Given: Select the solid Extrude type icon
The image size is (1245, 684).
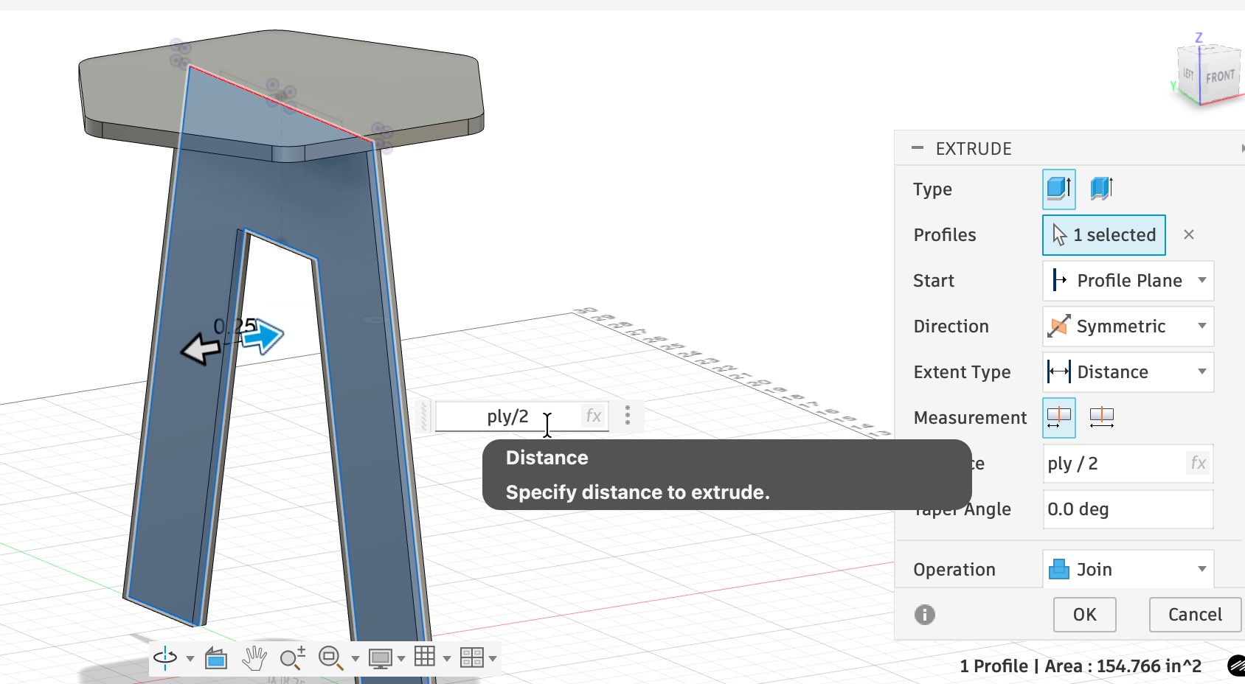Looking at the screenshot, I should [x=1059, y=189].
